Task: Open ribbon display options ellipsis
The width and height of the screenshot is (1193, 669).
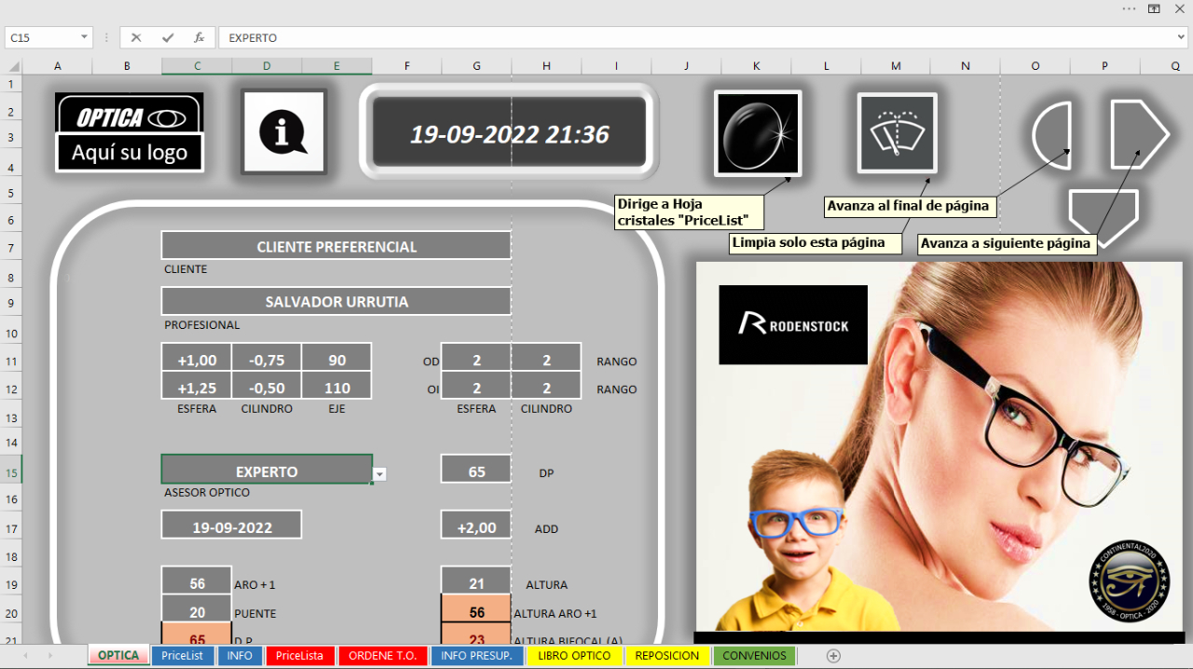Action: tap(1129, 8)
